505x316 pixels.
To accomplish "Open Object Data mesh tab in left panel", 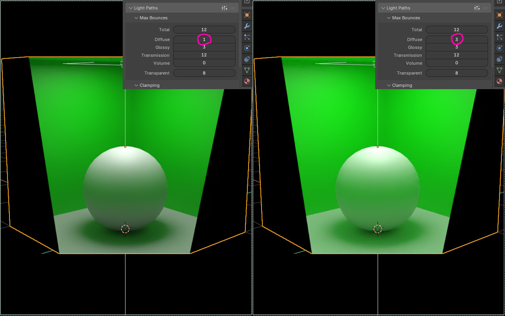I will click(247, 70).
